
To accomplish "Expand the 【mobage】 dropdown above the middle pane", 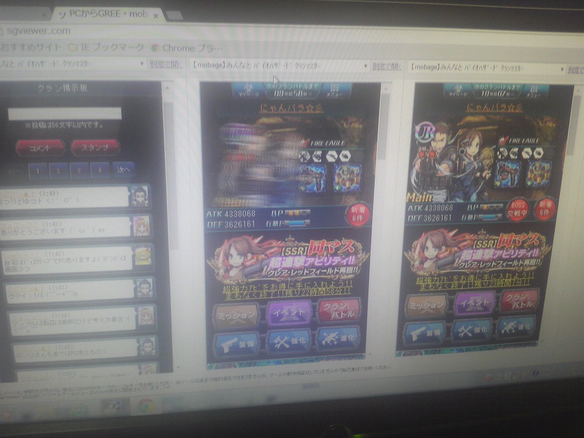I will tap(366, 66).
